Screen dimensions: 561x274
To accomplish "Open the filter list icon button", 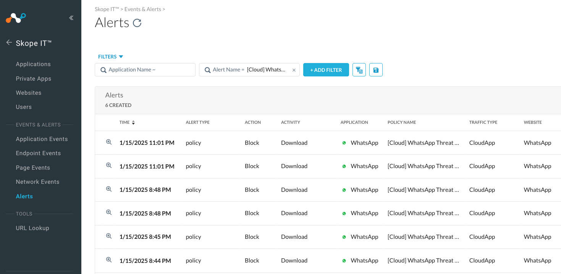I will point(359,70).
